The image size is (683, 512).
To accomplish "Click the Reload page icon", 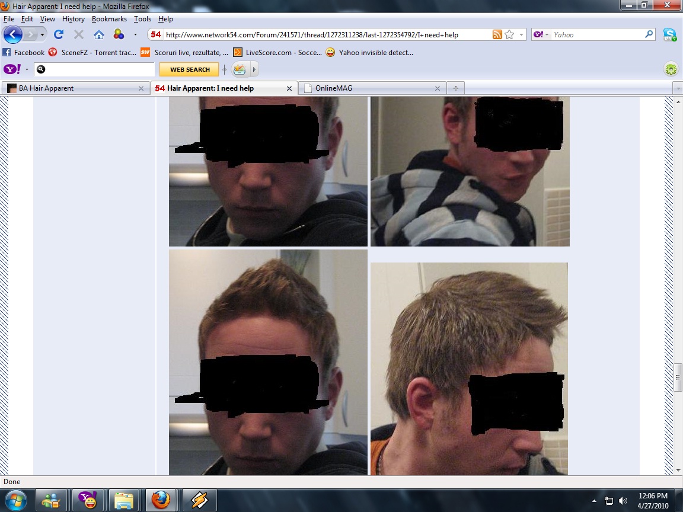I will 58,34.
